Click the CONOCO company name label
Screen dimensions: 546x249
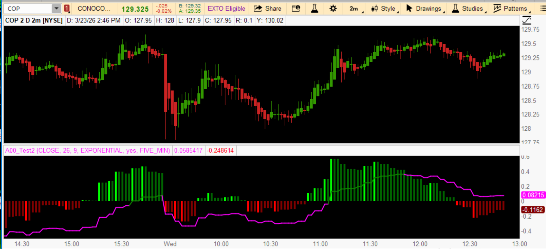pos(94,9)
